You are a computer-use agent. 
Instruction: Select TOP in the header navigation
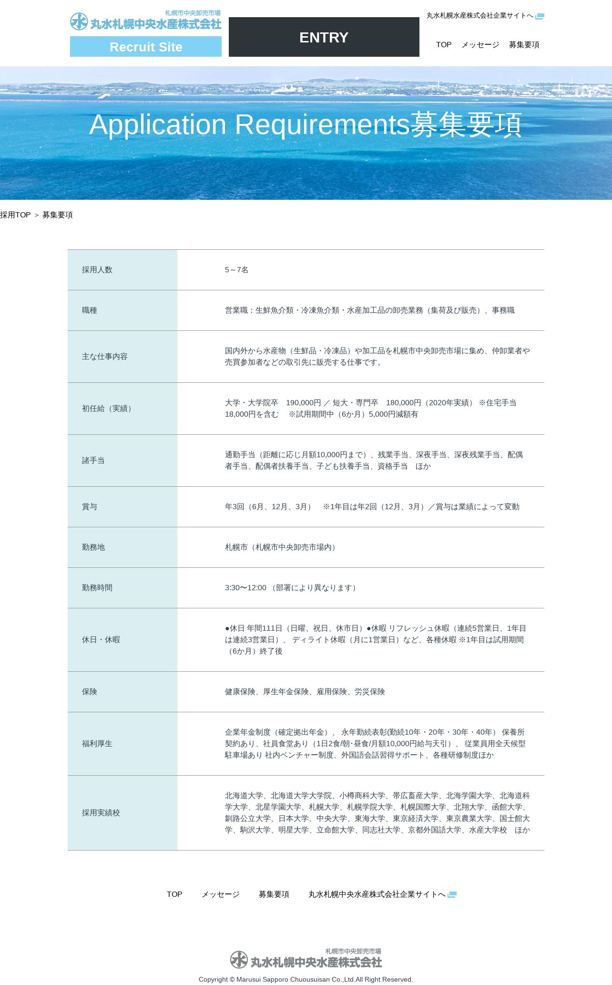pos(444,45)
